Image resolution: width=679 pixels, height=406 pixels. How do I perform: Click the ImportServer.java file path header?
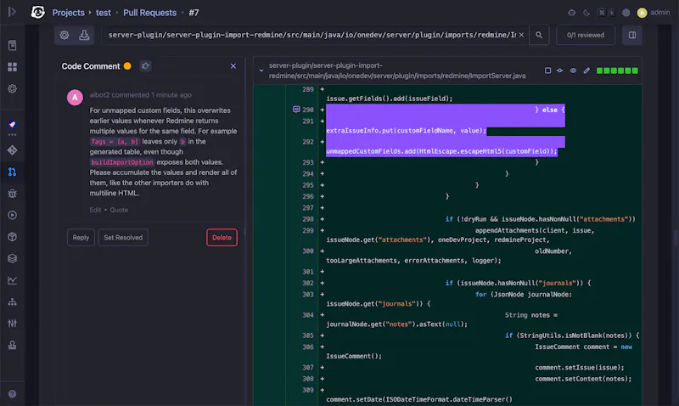(397, 70)
